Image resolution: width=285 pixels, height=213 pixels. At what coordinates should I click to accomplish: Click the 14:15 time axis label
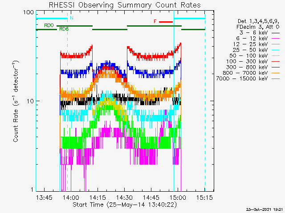tap(98, 197)
